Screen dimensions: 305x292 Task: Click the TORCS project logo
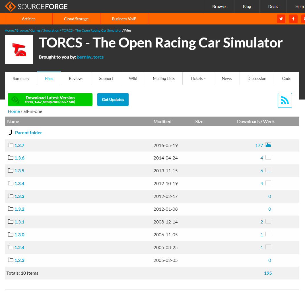(19, 49)
